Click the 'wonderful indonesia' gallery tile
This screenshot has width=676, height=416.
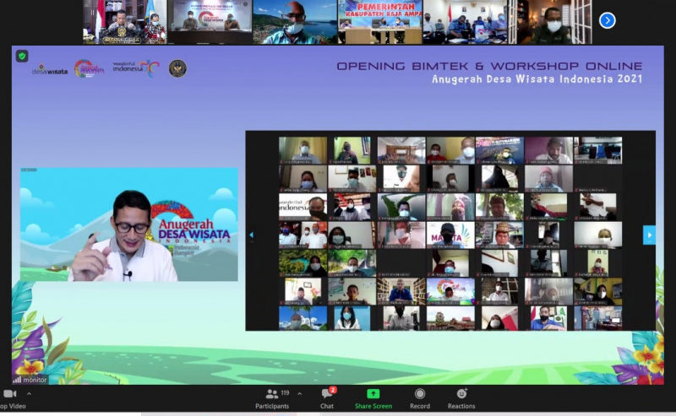(303, 207)
